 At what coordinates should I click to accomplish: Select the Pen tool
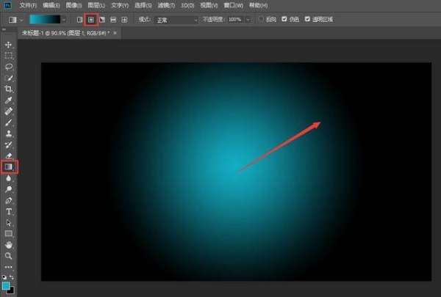pos(9,200)
